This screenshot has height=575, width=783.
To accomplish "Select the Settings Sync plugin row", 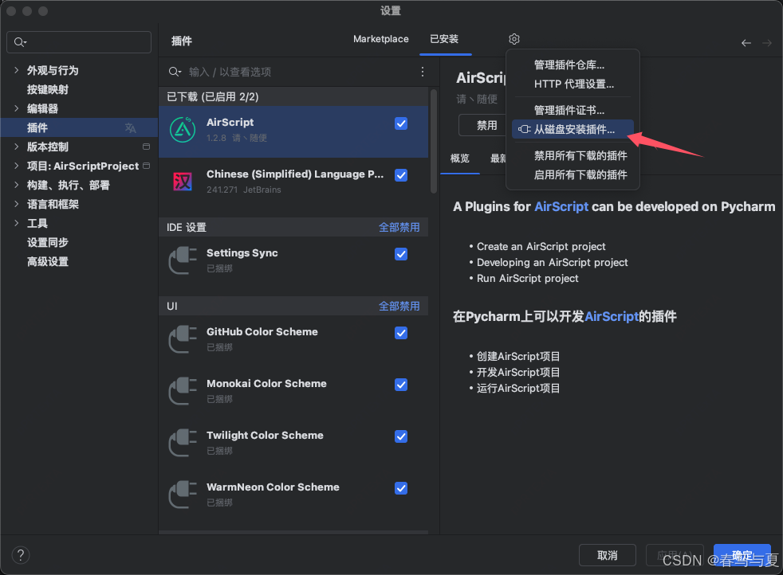I will click(x=293, y=261).
